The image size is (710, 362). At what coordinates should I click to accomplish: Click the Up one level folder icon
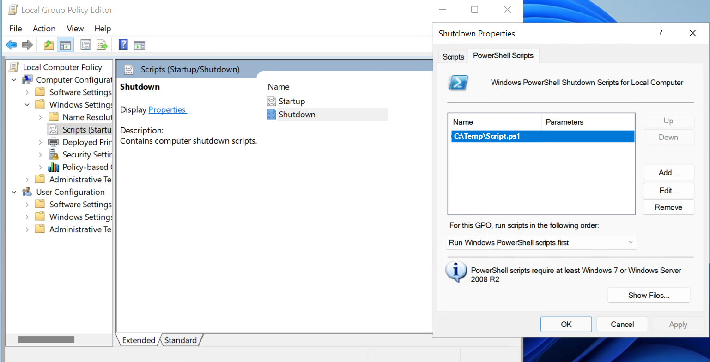pos(49,45)
